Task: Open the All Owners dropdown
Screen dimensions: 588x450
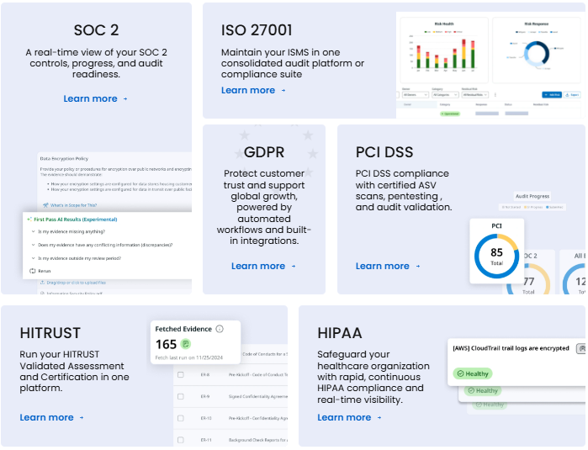Action: 415,95
